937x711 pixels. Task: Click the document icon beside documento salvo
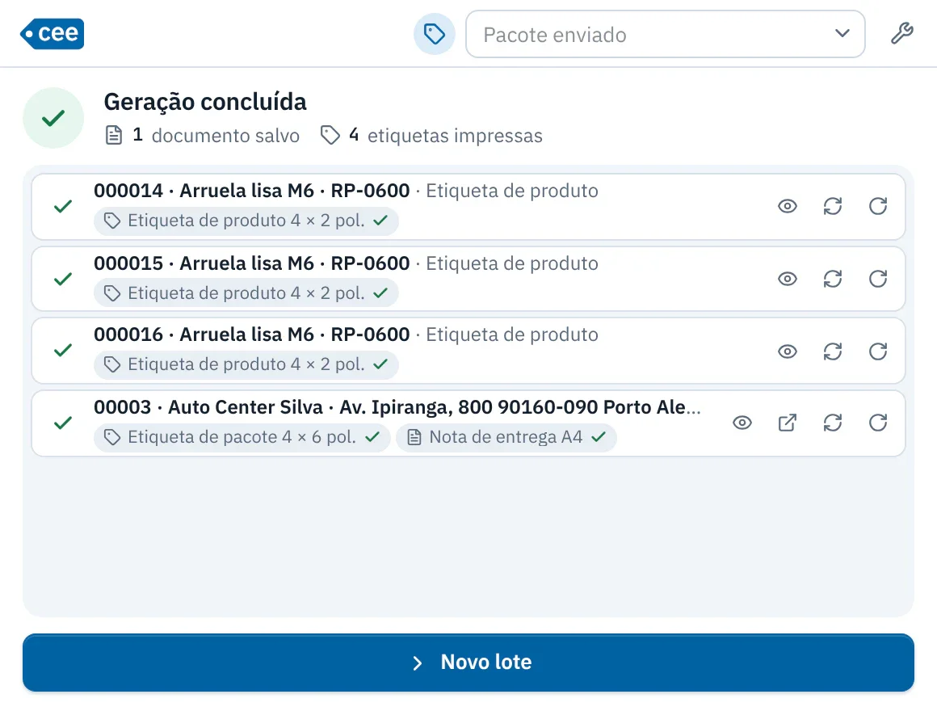(x=114, y=136)
